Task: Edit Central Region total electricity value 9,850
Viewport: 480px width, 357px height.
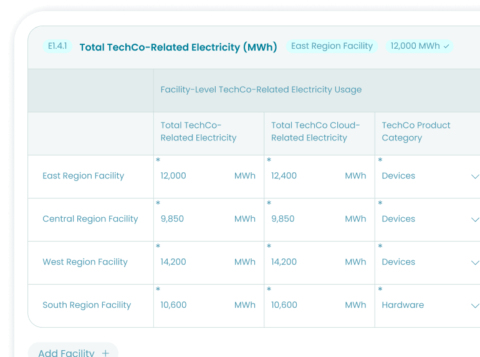Action: pyautogui.click(x=172, y=219)
